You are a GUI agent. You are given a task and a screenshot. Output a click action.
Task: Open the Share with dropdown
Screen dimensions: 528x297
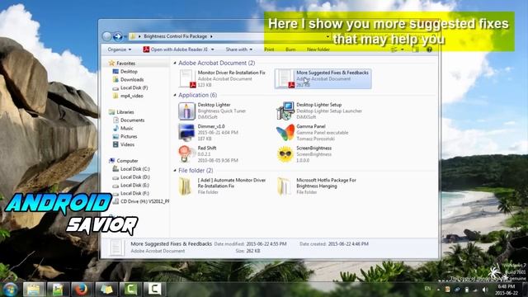pos(238,49)
